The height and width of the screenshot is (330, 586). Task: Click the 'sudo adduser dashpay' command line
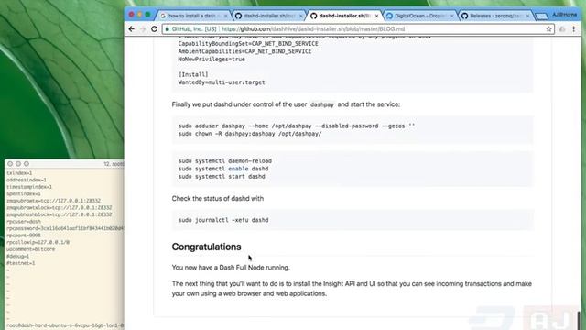click(297, 126)
